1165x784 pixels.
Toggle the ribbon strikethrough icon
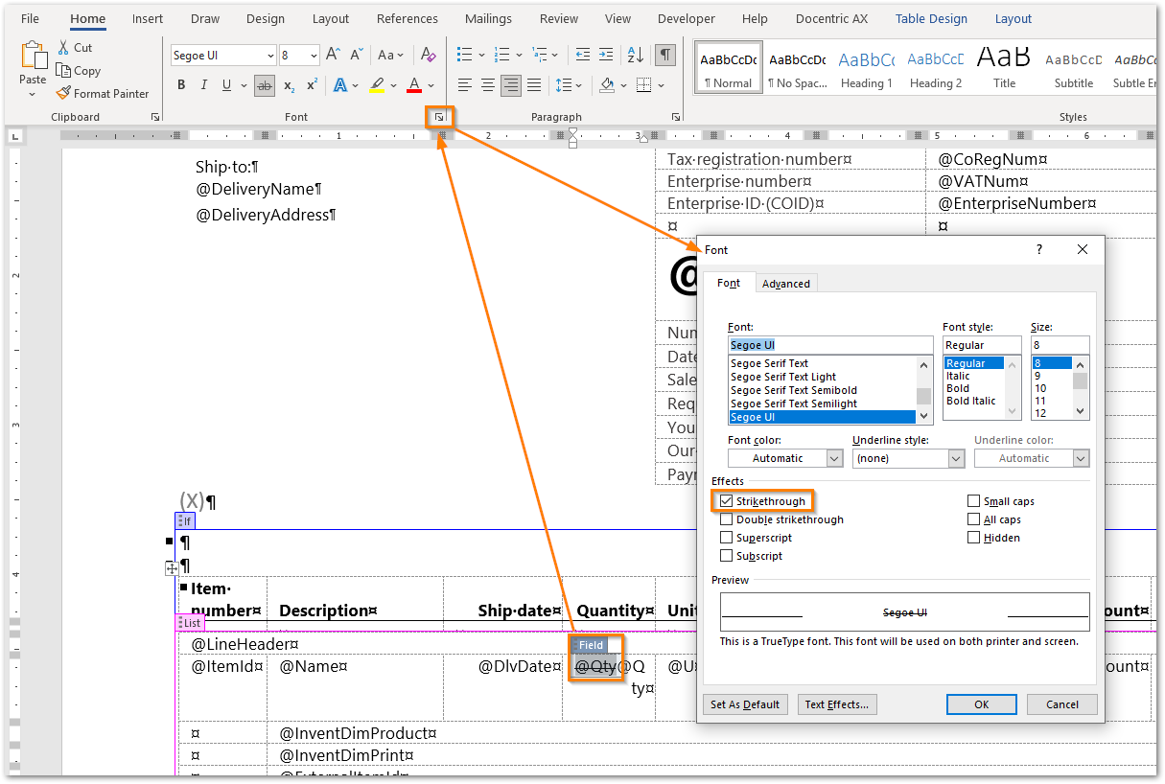click(265, 85)
